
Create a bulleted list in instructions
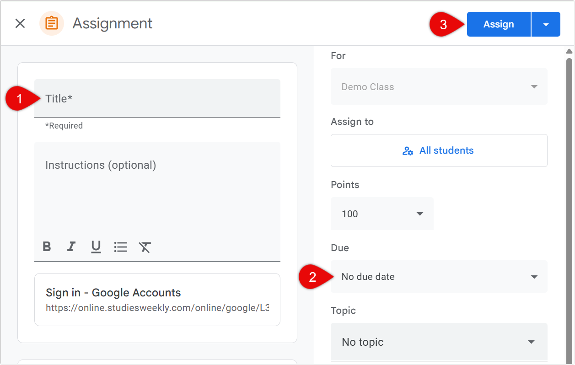(120, 247)
